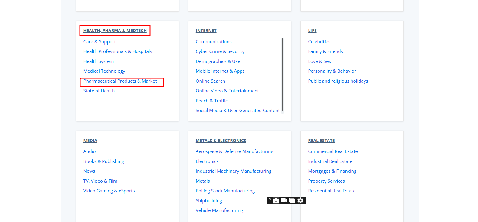This screenshot has width=478, height=222.
Task: Select the Media category heading
Action: (90, 141)
